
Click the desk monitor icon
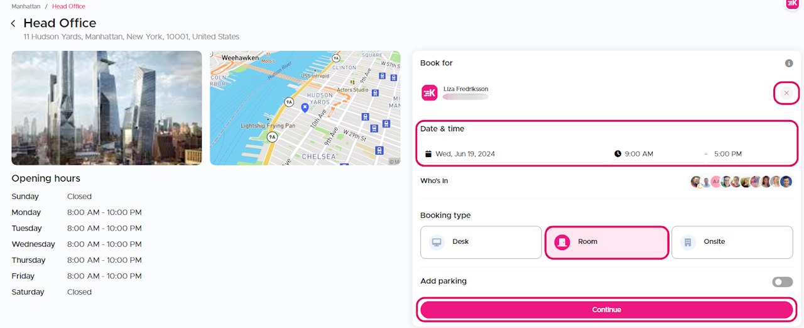point(437,242)
